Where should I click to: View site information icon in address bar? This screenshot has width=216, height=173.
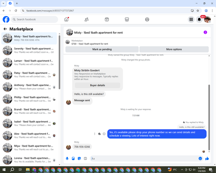click(23, 11)
